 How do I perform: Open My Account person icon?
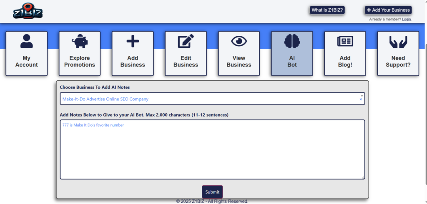(27, 41)
